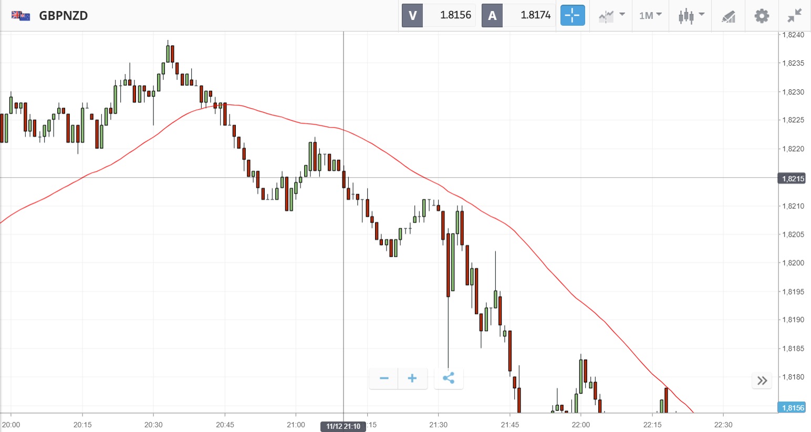The width and height of the screenshot is (811, 432).
Task: Click the crosshair price label 1,8215
Action: (x=793, y=178)
